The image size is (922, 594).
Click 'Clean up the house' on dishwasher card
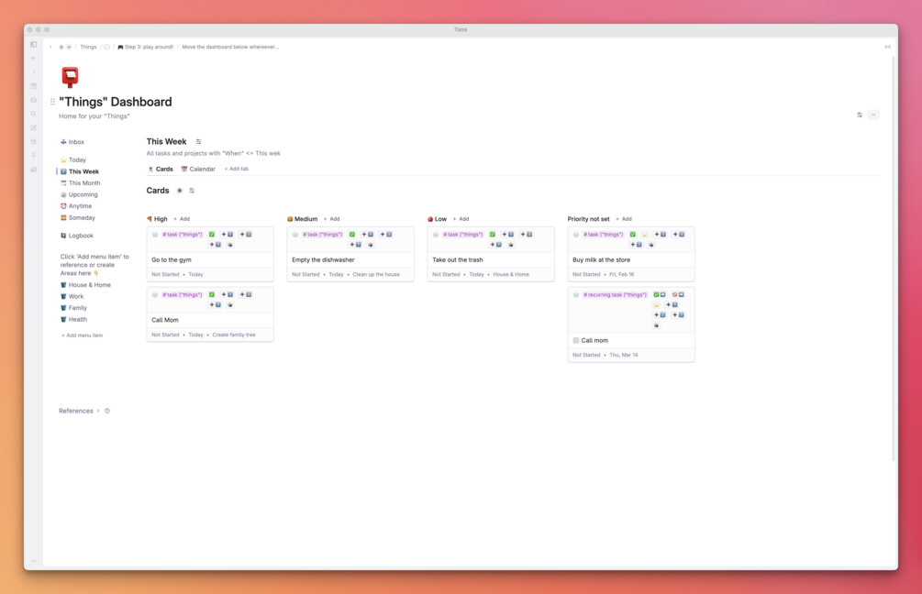[376, 274]
